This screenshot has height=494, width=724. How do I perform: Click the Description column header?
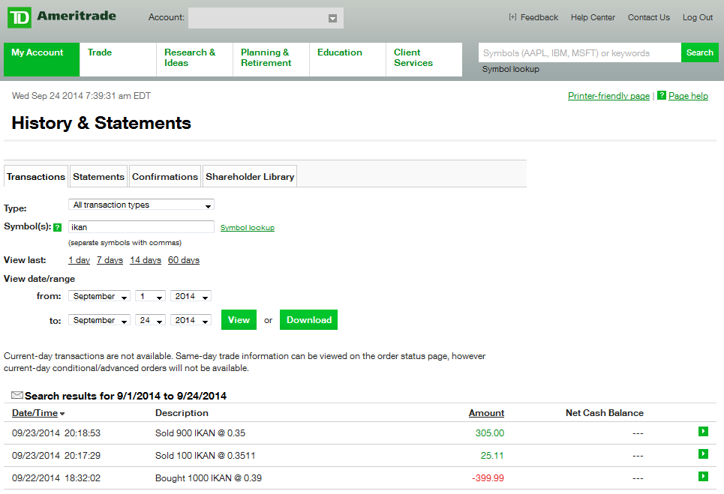click(x=182, y=413)
